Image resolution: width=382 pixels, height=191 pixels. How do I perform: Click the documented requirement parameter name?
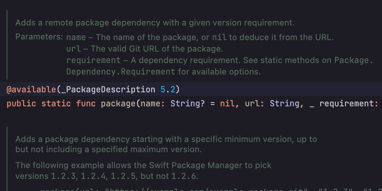(94, 60)
